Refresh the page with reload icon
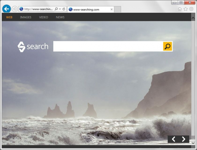197x150 pixels. 64,9
